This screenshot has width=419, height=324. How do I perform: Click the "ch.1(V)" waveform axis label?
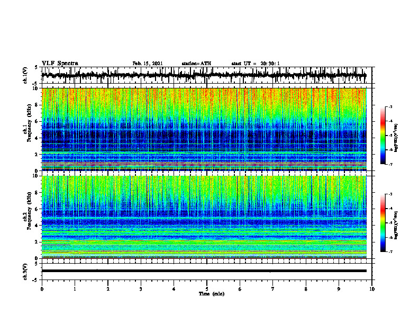[x=25, y=75]
